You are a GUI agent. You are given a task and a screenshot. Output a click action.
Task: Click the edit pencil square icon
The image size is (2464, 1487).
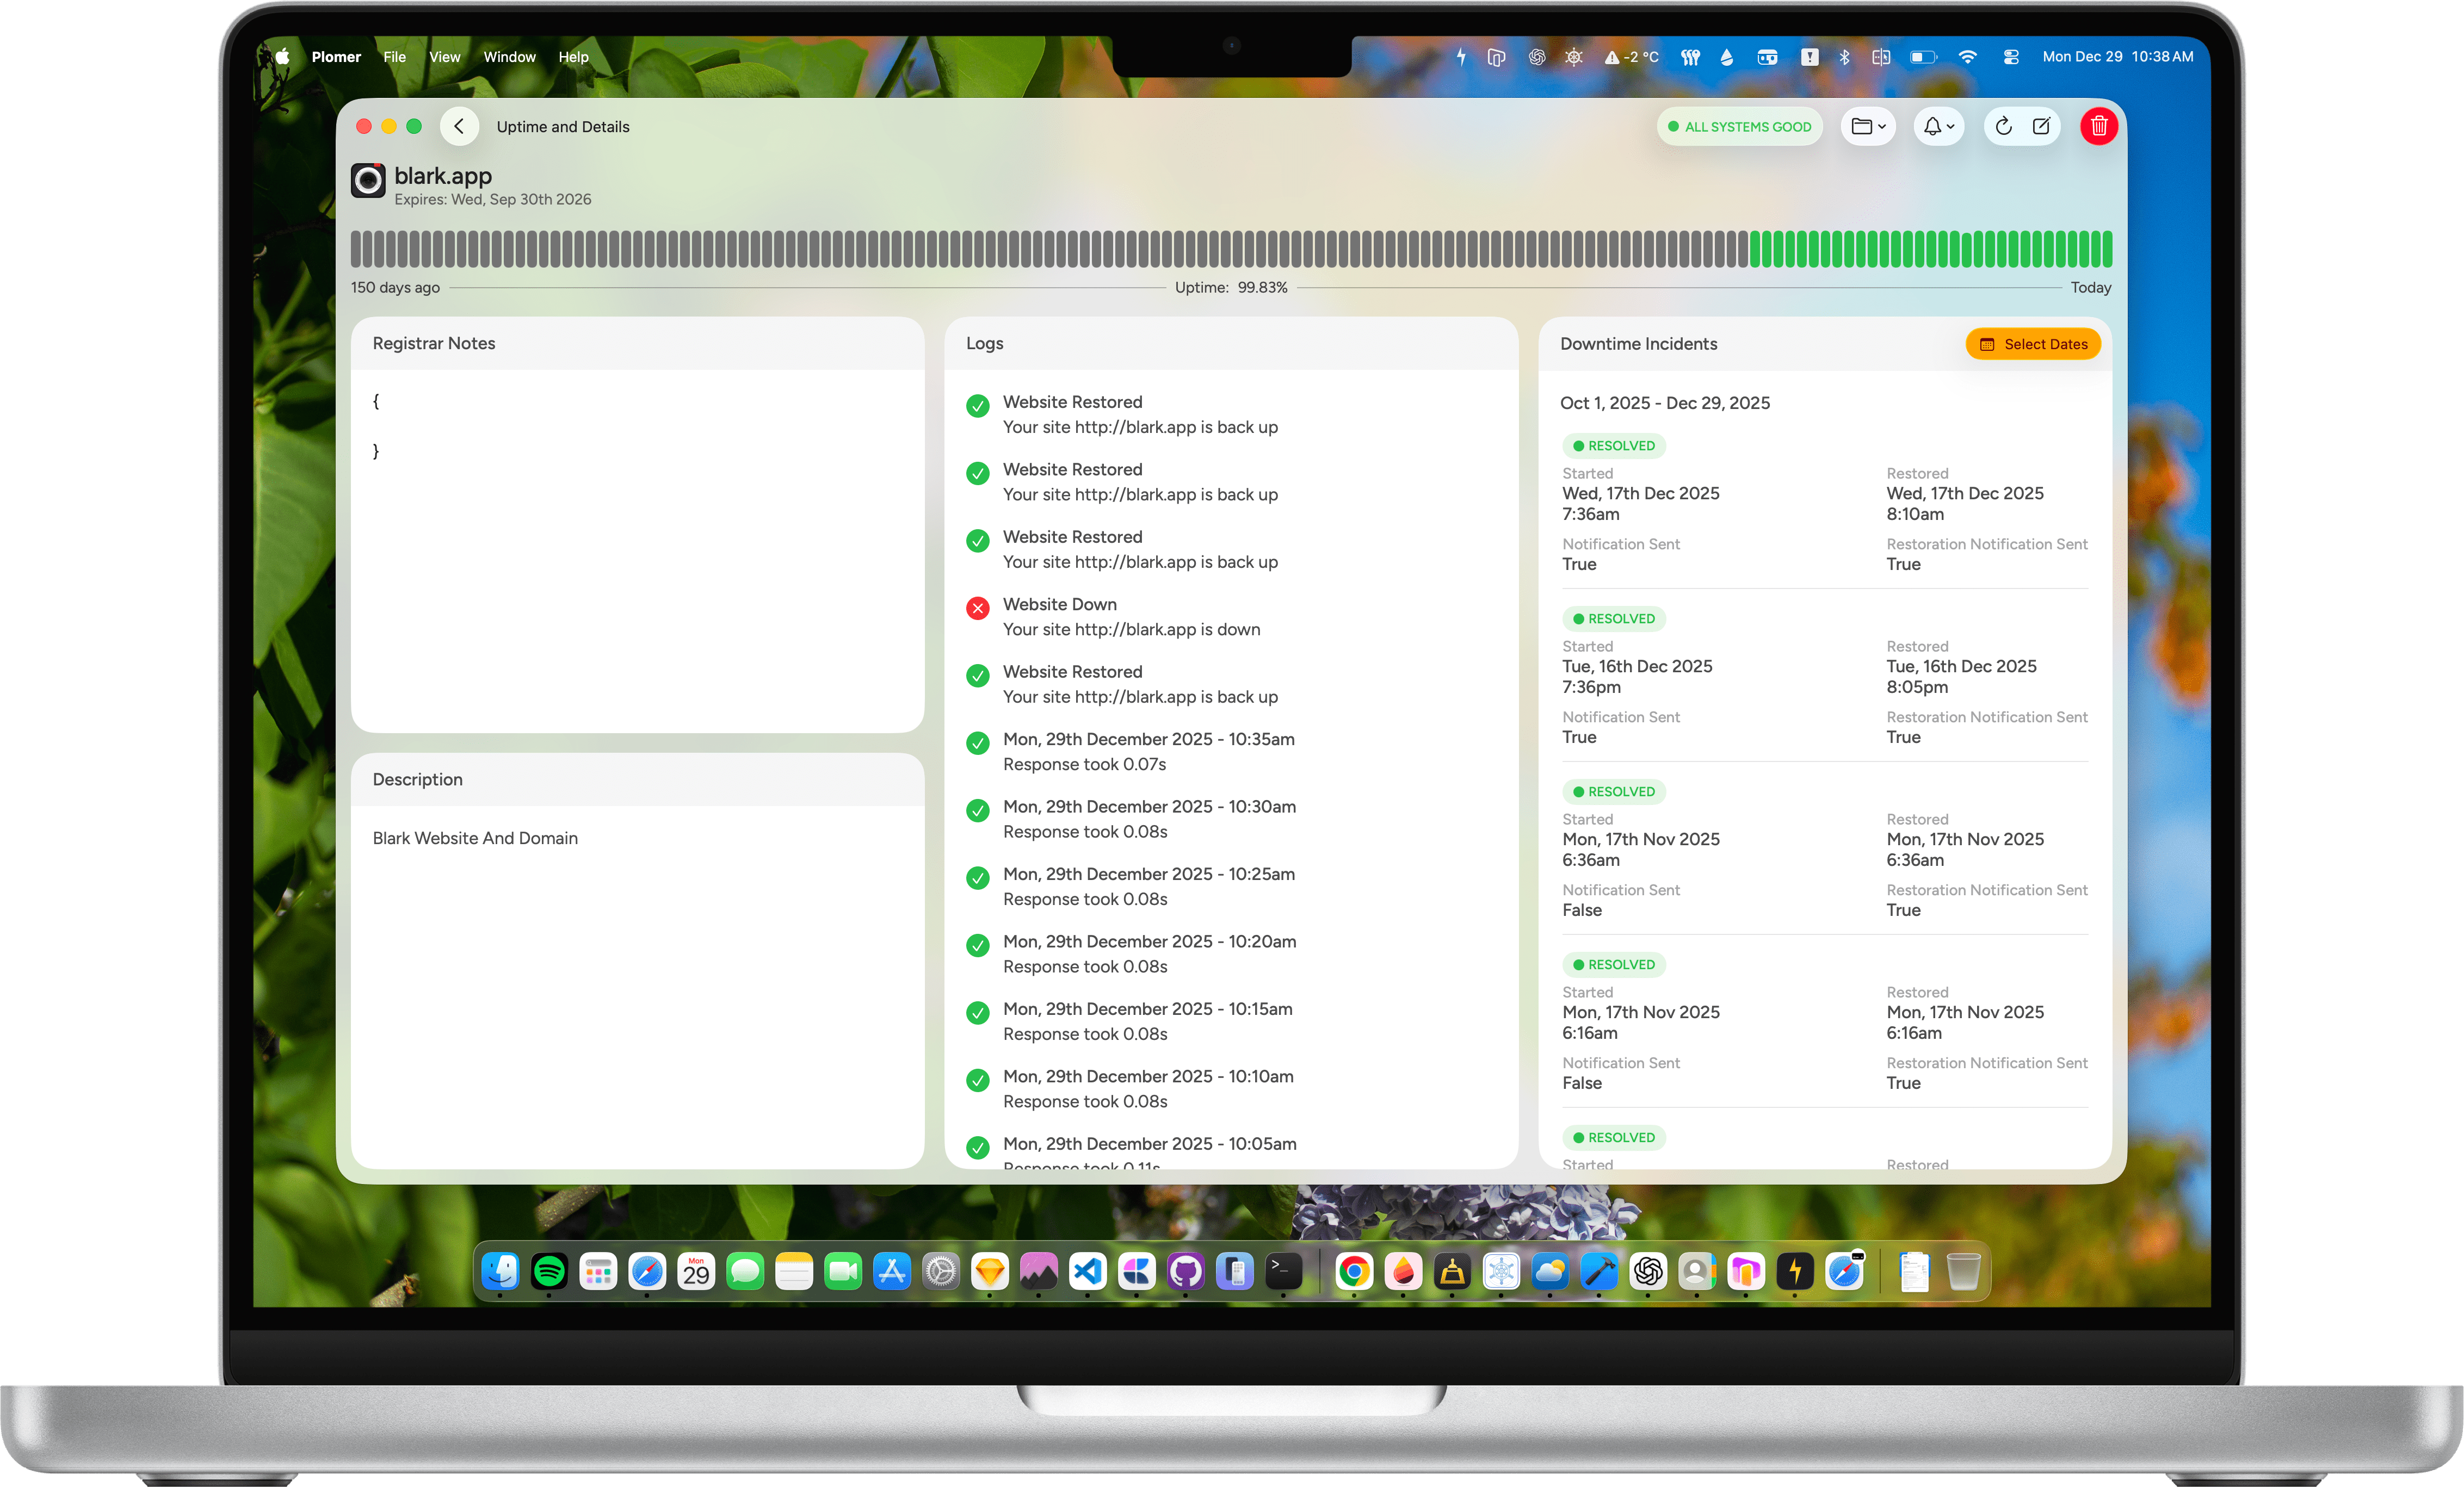[2041, 126]
